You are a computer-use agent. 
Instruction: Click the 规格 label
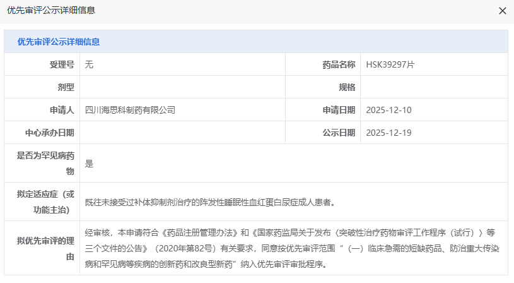(347, 87)
